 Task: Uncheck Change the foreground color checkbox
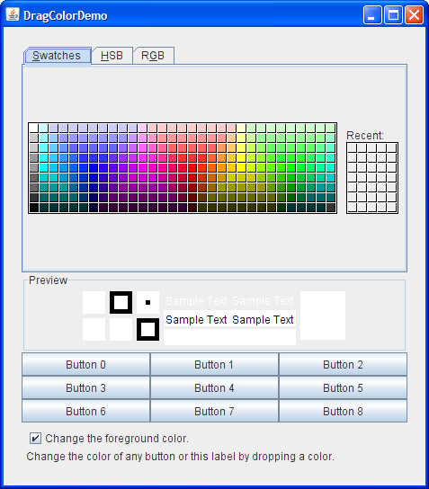click(35, 438)
